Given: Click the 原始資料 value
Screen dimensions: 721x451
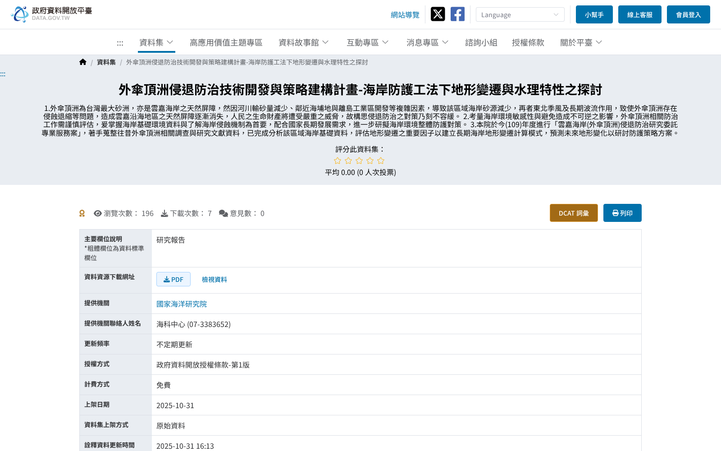Looking at the screenshot, I should coord(171,426).
